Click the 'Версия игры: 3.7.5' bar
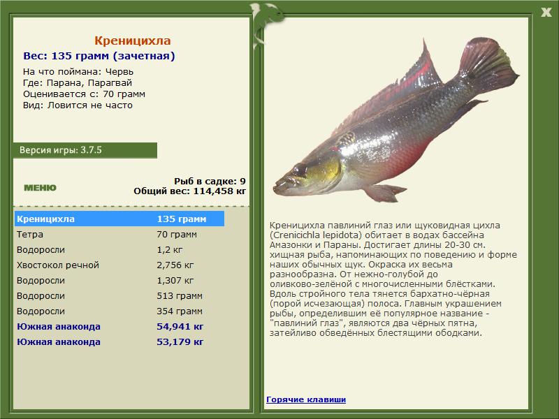Screen dimensions: 559x419 [85, 150]
